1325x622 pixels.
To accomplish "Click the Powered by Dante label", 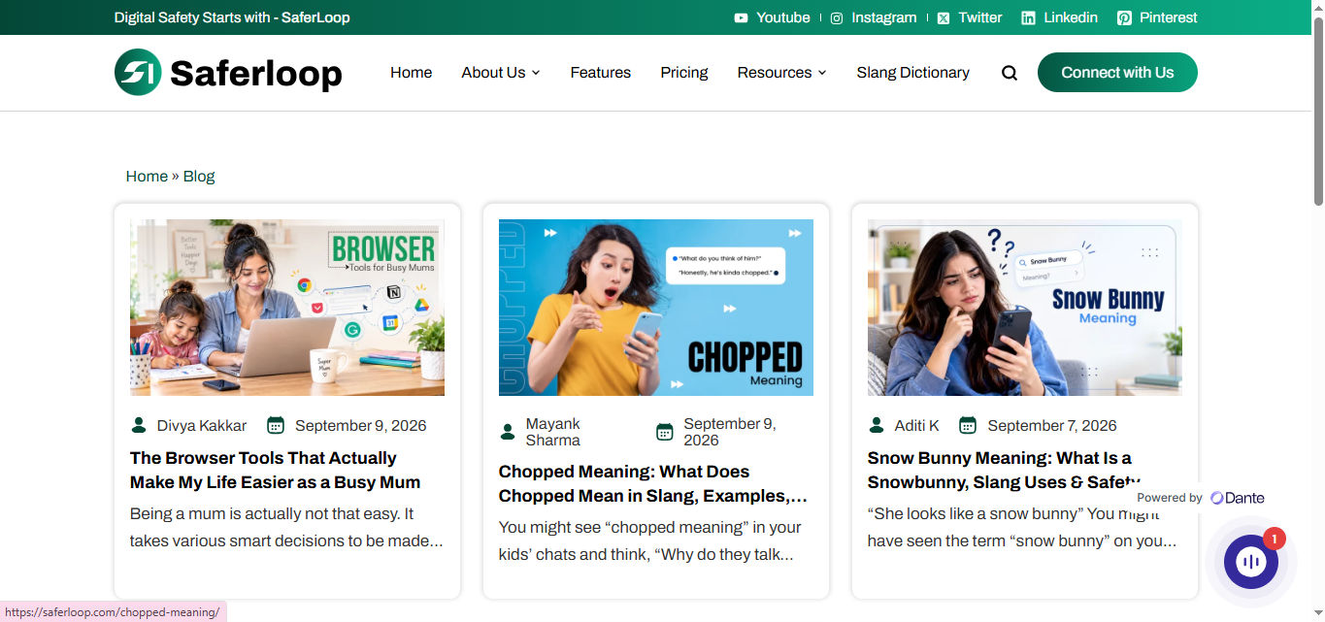I will click(x=1201, y=498).
